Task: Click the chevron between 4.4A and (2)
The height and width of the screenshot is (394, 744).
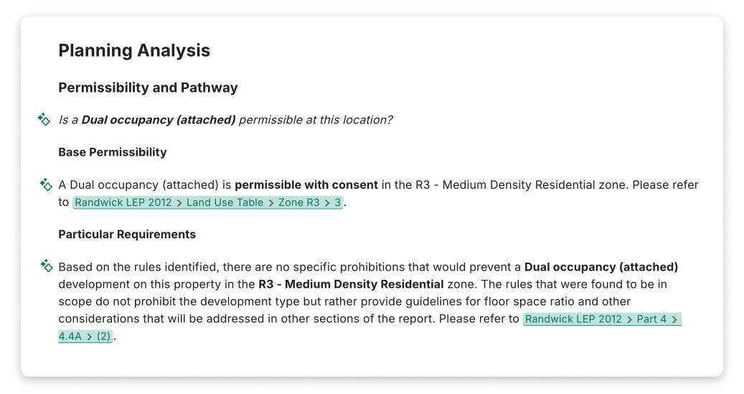Action: pyautogui.click(x=89, y=336)
